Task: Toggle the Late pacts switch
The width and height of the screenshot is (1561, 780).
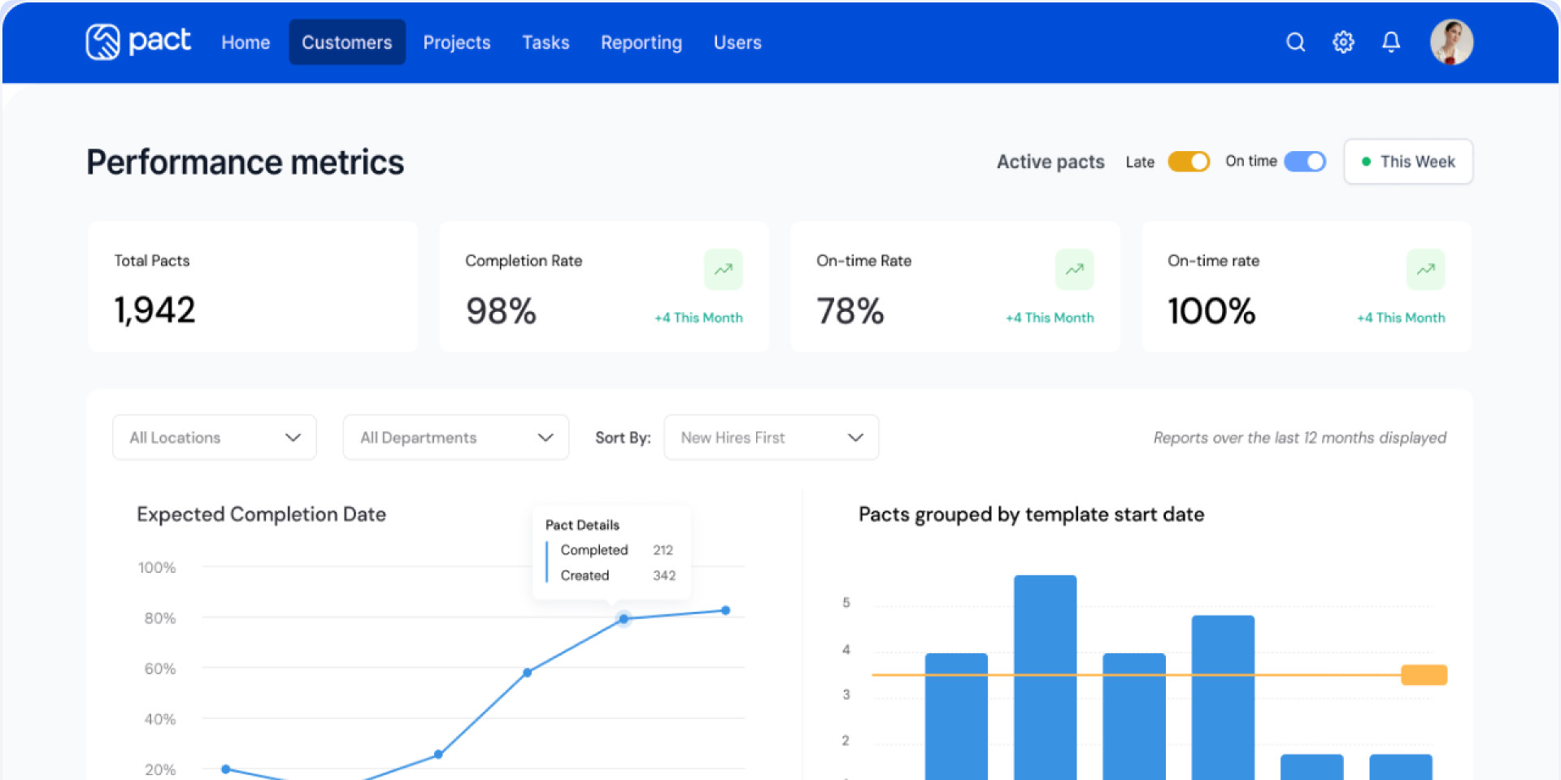Action: tap(1189, 162)
